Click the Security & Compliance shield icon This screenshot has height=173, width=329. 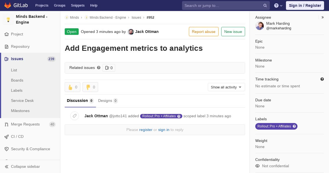tap(7, 149)
